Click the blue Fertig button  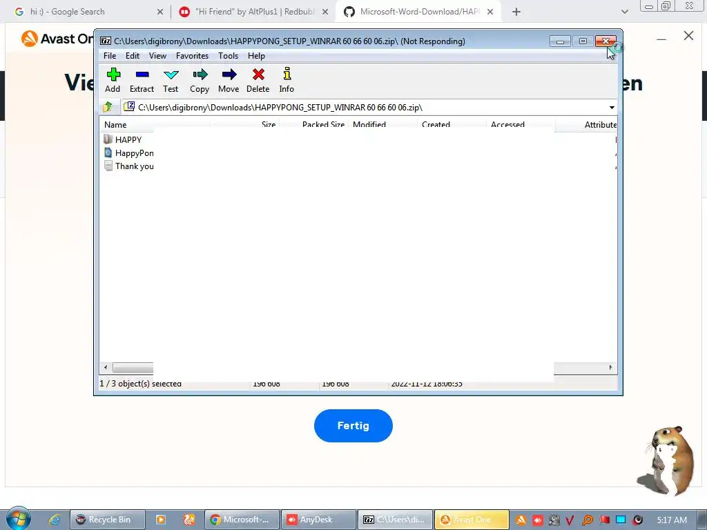tap(353, 425)
